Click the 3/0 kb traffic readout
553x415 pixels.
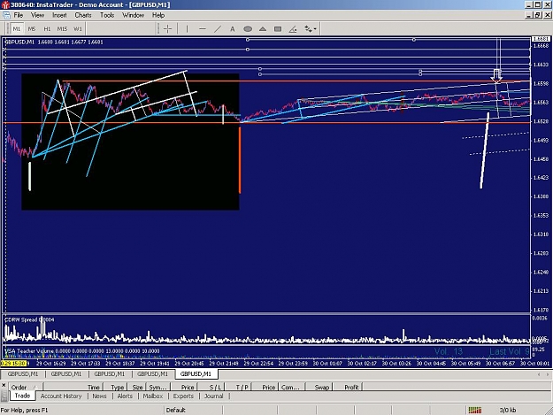click(508, 410)
